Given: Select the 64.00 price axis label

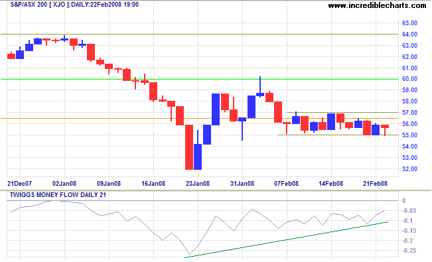Looking at the screenshot, I should point(409,34).
